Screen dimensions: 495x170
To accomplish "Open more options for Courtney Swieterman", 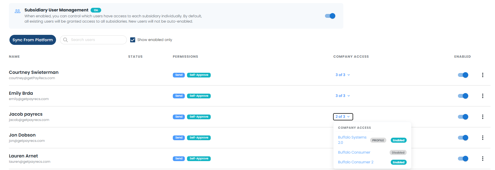I will click(483, 75).
